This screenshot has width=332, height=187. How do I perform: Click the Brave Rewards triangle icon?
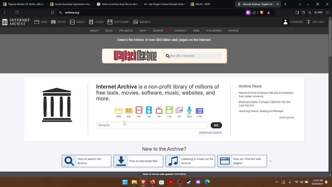pyautogui.click(x=268, y=12)
